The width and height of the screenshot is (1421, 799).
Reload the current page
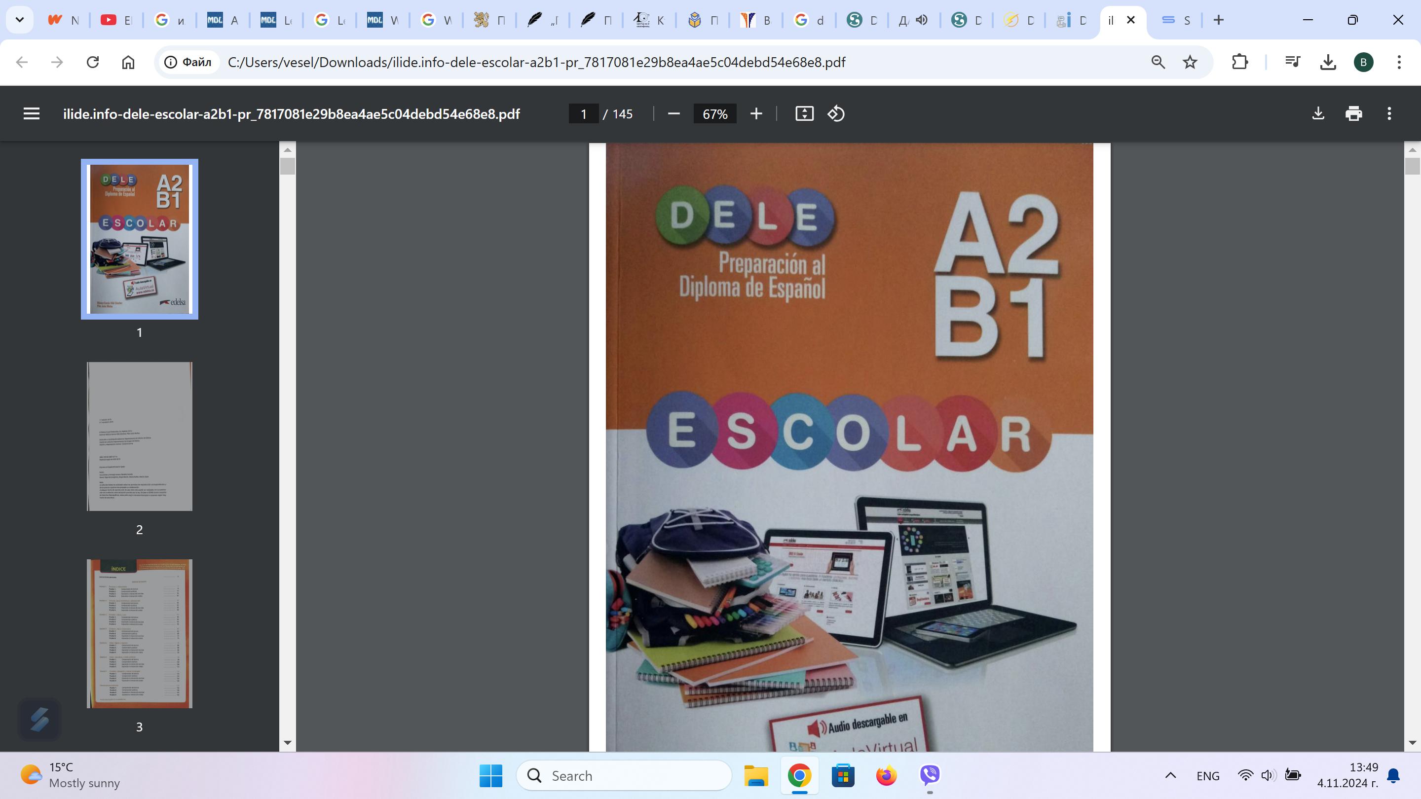pos(93,62)
